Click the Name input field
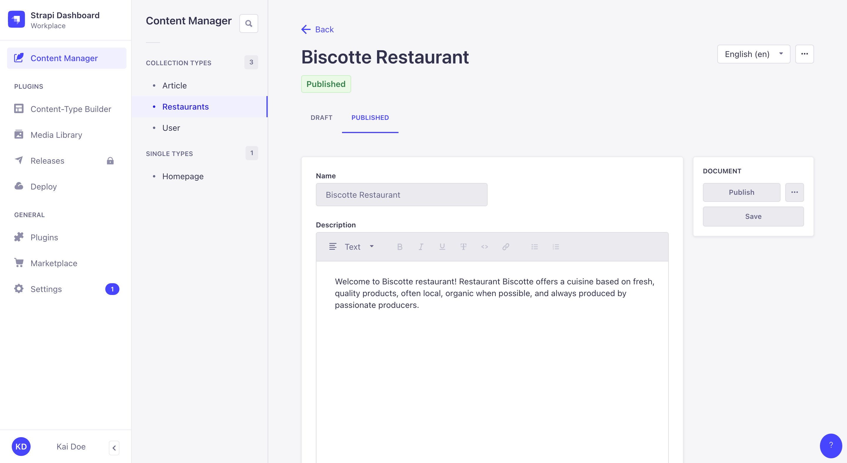This screenshot has width=847, height=463. coord(402,194)
